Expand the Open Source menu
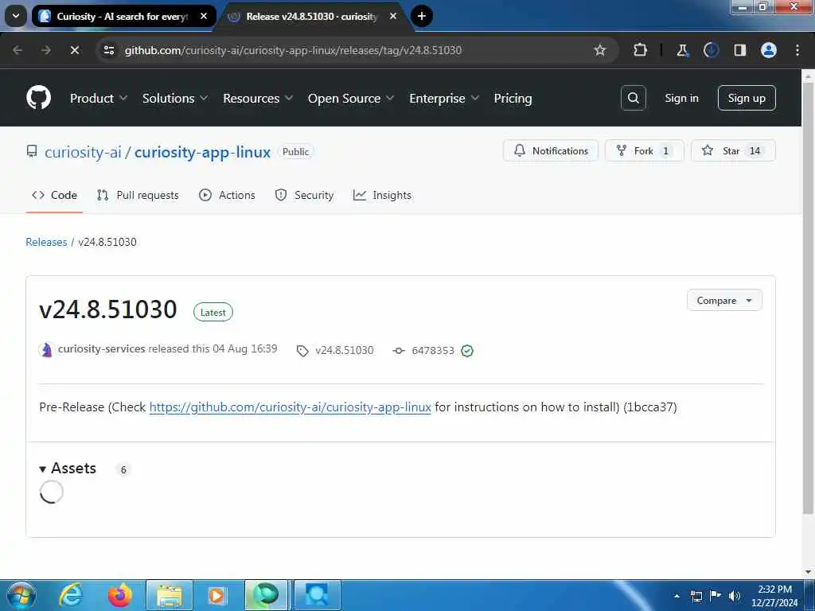815x611 pixels. coord(350,98)
